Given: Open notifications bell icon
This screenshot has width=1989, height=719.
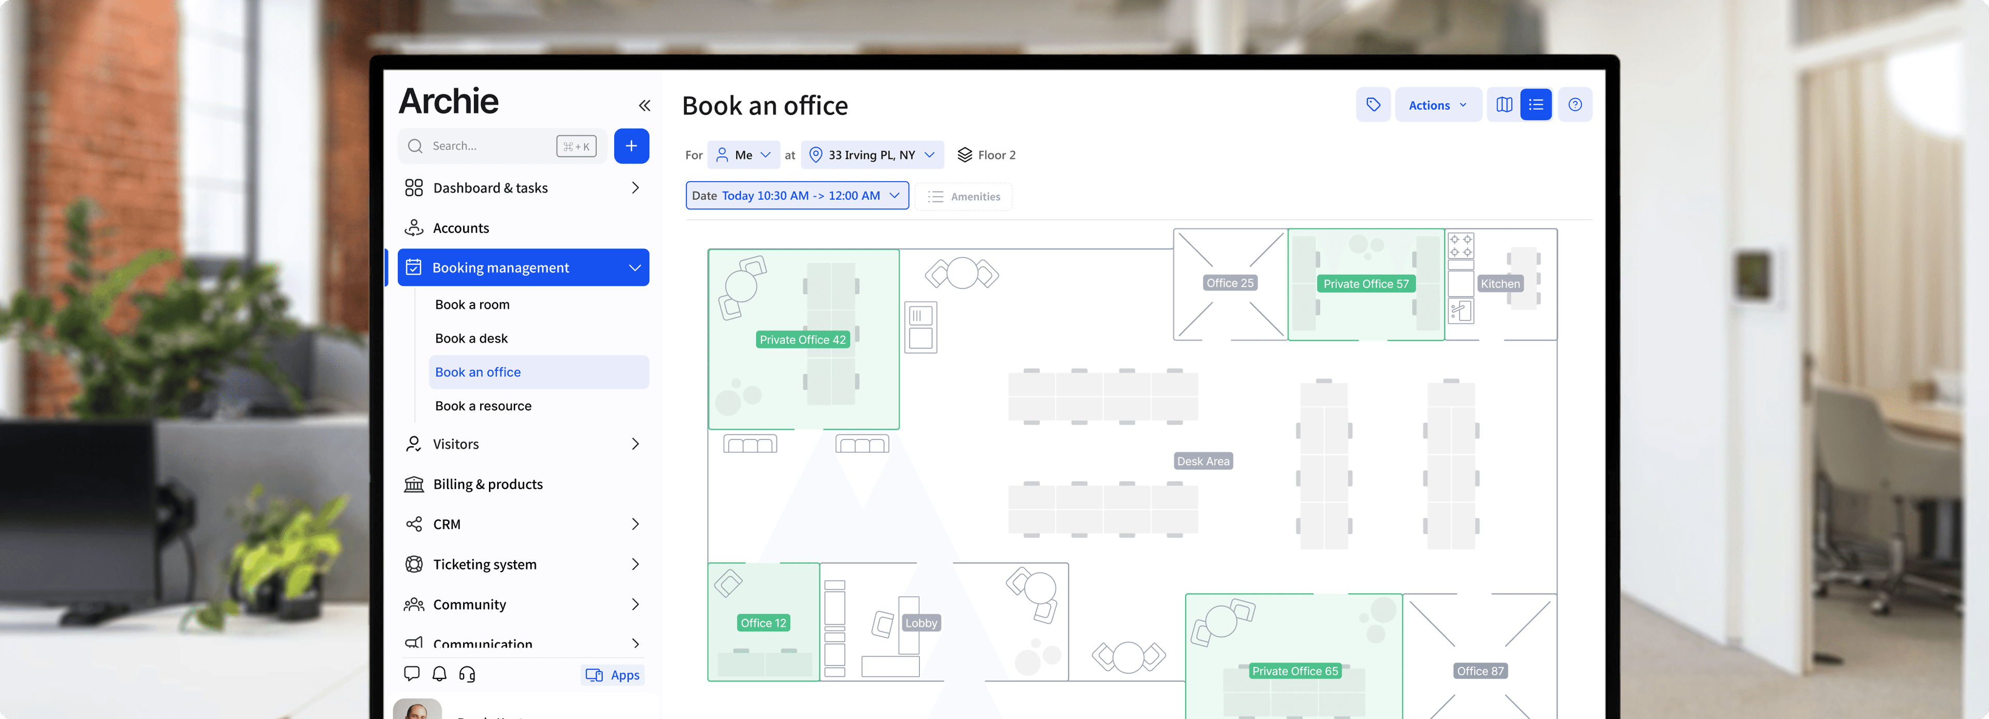Looking at the screenshot, I should 439,674.
